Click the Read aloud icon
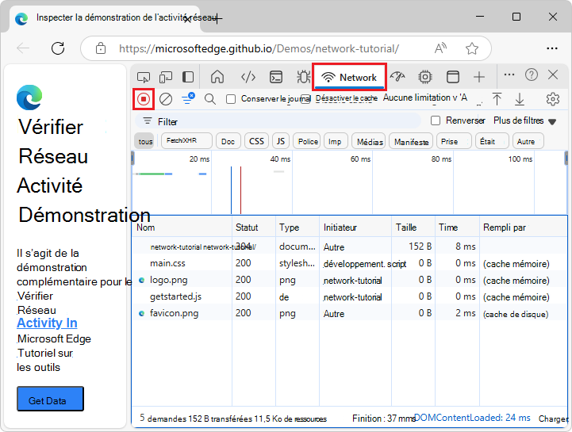 point(440,48)
